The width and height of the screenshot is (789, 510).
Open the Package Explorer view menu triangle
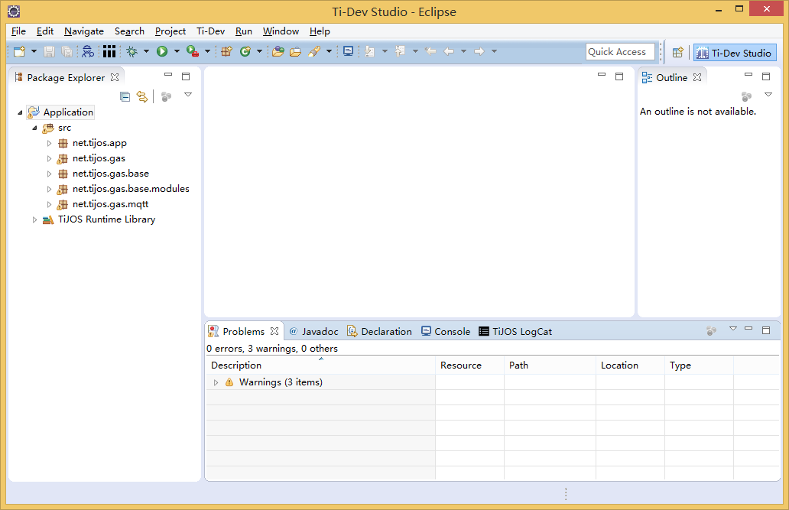pos(187,95)
